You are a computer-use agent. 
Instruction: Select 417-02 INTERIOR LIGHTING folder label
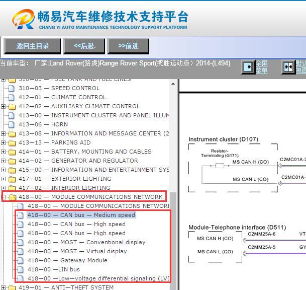click(x=65, y=188)
